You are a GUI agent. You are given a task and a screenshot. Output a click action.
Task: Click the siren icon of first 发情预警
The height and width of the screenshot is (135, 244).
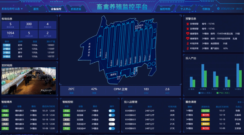187,24
